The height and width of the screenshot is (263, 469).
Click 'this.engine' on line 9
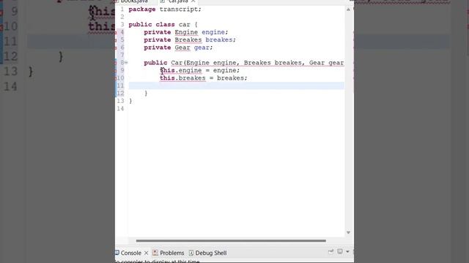(x=181, y=70)
